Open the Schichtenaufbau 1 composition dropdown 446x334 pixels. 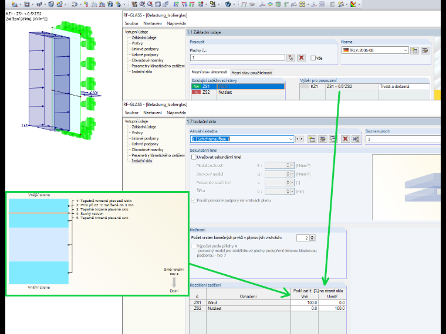tap(290, 139)
